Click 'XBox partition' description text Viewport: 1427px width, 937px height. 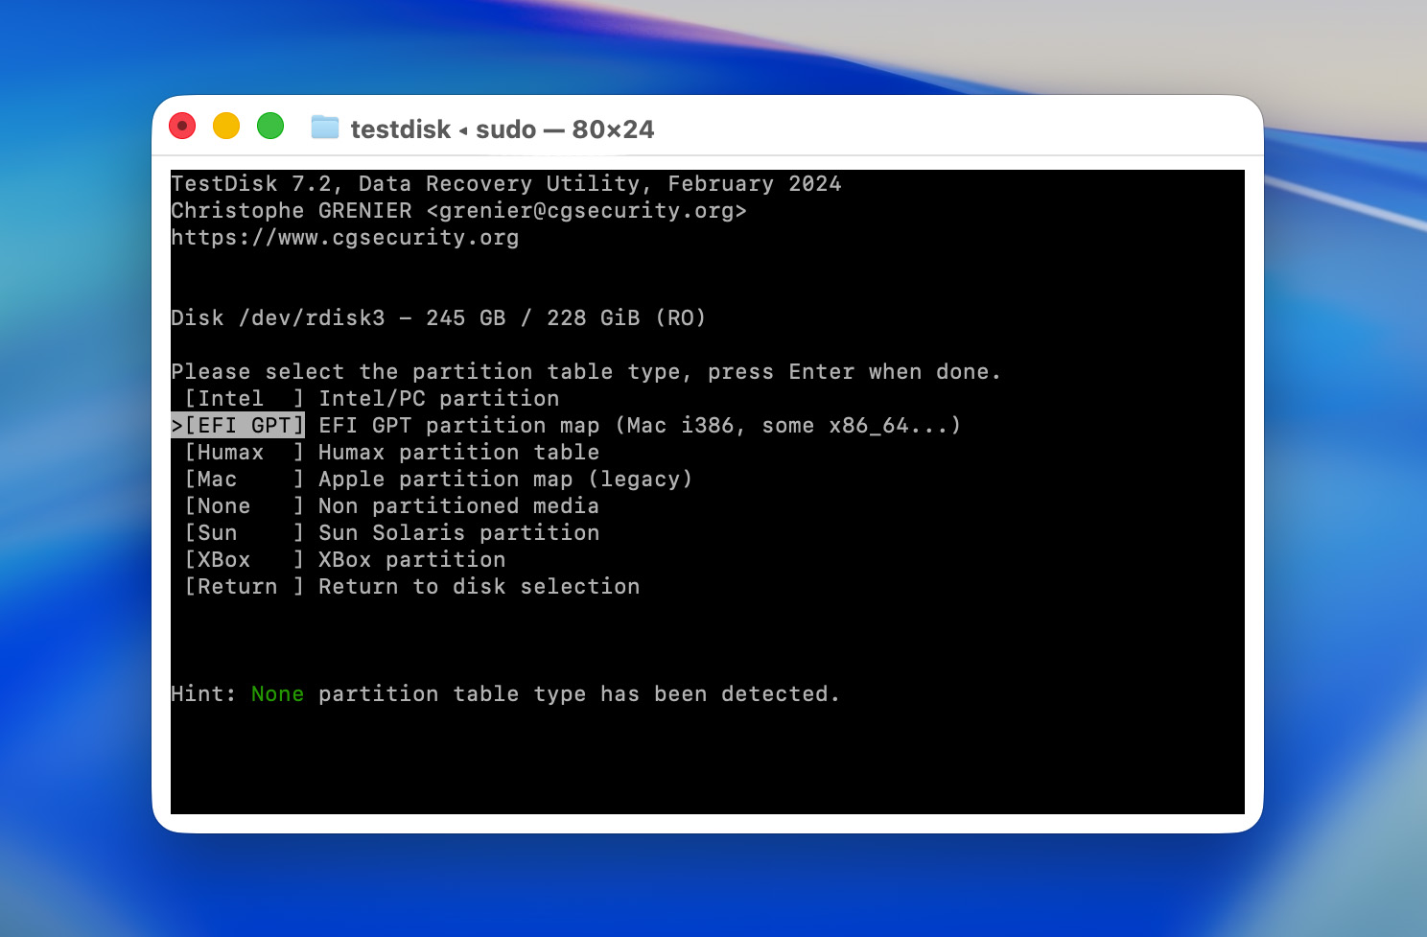(411, 560)
